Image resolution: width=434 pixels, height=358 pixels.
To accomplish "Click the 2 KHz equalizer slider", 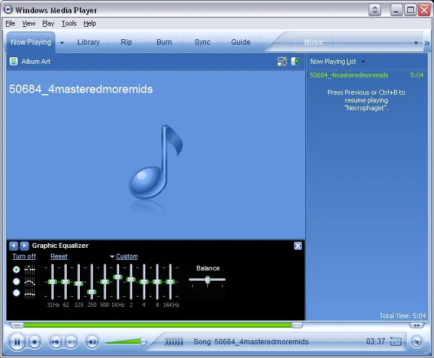I will 131,279.
